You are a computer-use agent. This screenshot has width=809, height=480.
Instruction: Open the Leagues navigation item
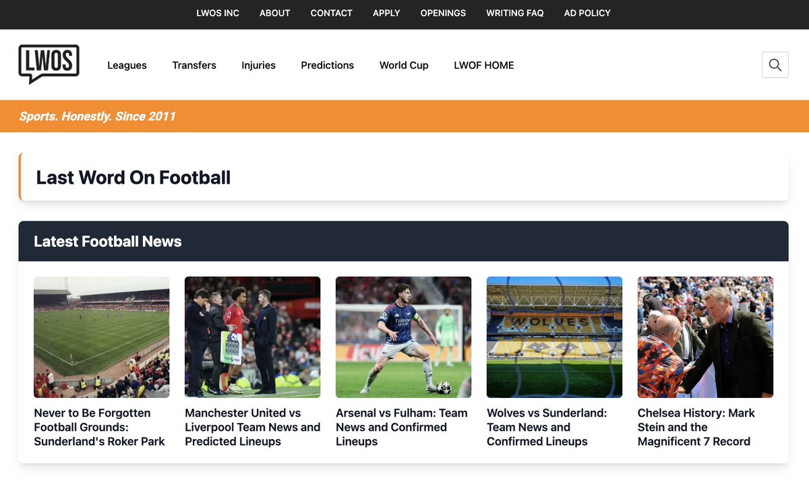pos(127,65)
